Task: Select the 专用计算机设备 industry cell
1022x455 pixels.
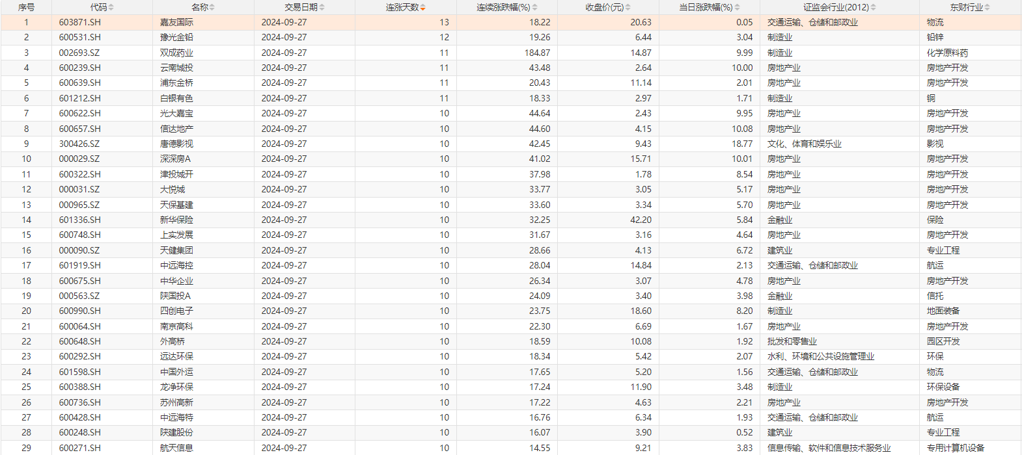Action: pos(956,448)
